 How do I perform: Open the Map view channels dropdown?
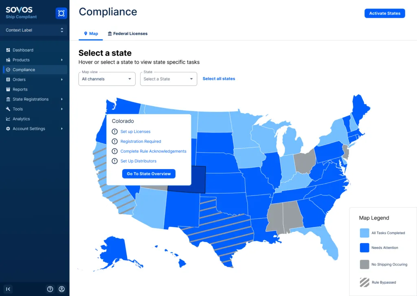[x=107, y=79]
